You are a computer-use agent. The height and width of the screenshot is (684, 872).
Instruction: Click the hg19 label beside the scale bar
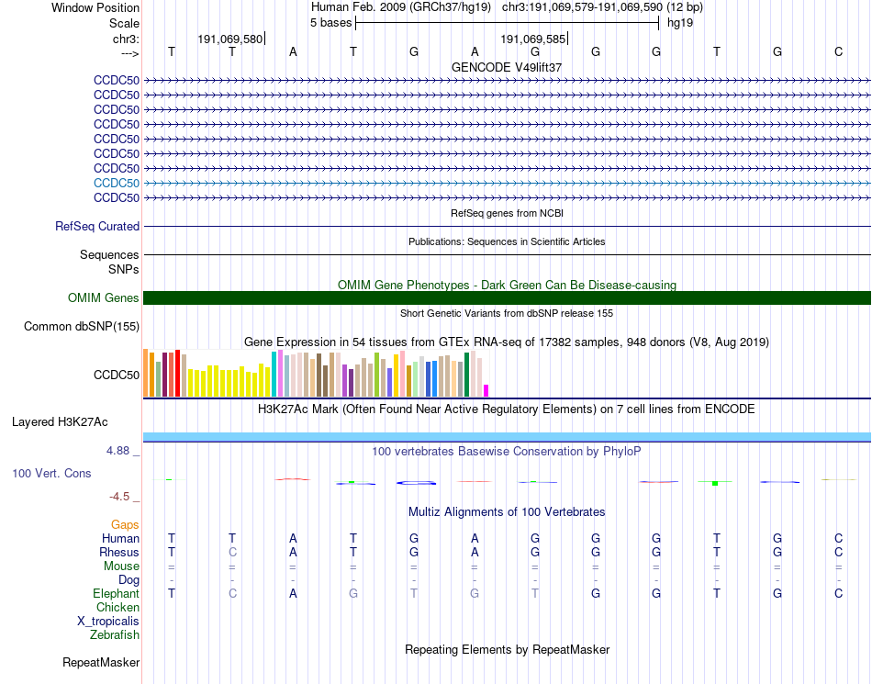(x=680, y=23)
